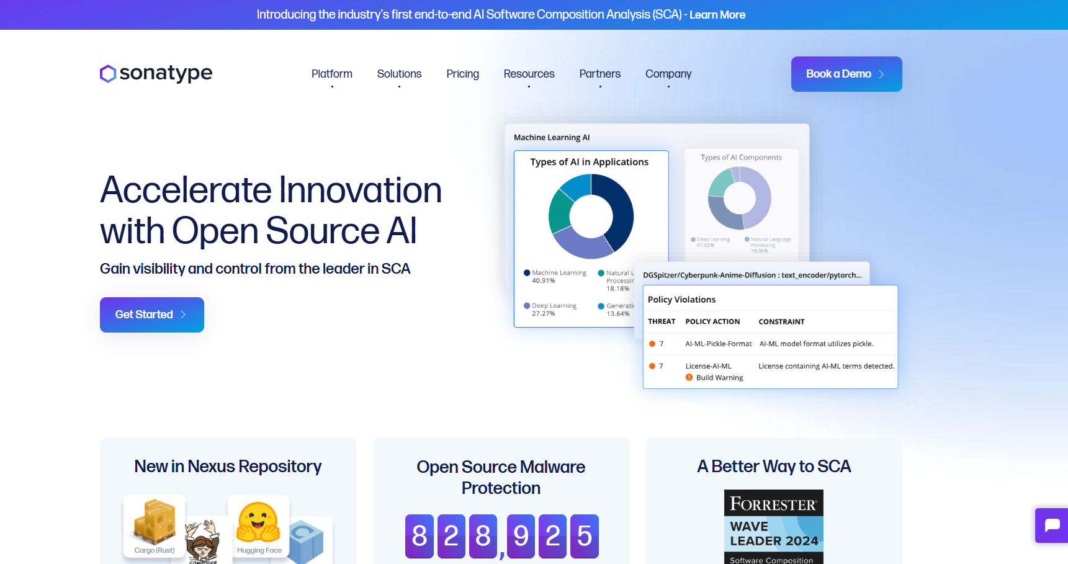This screenshot has width=1068, height=564.
Task: Click the orange threat dot for License-AI-ML
Action: (653, 365)
